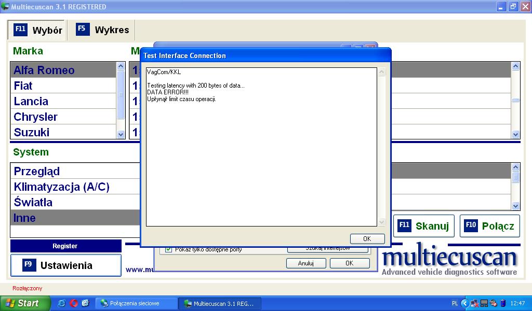
Task: Click the System list scrollbar thumb
Action: tap(516, 177)
